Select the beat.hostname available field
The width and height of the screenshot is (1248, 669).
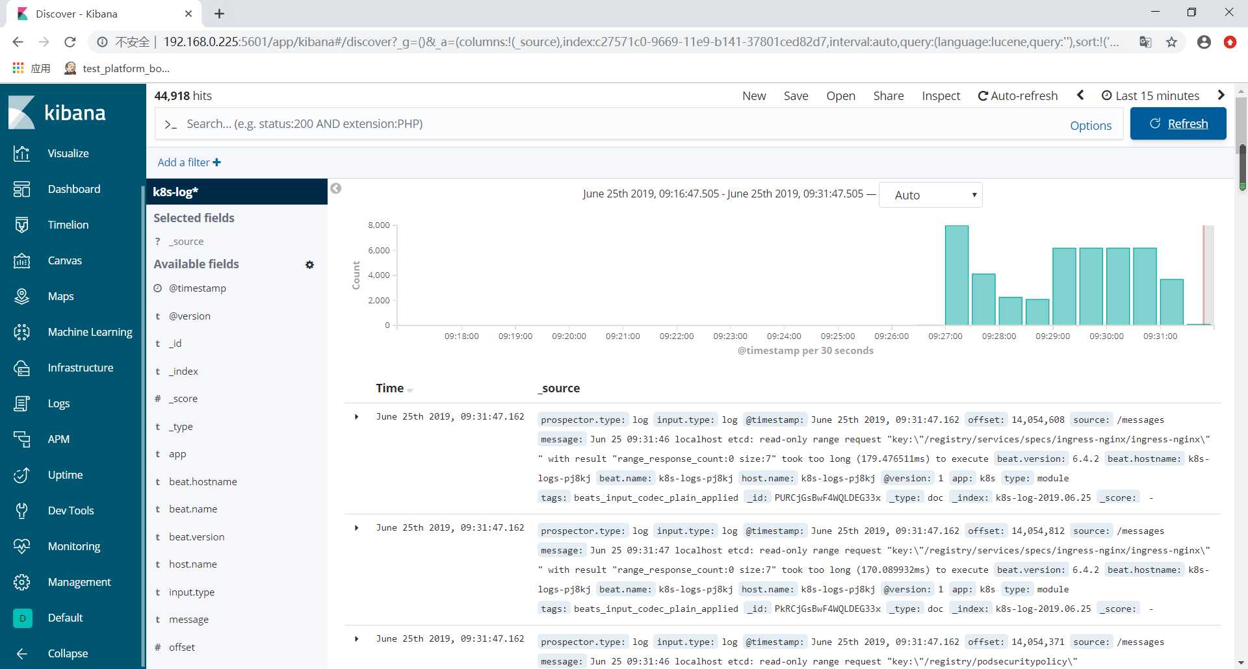click(x=203, y=482)
